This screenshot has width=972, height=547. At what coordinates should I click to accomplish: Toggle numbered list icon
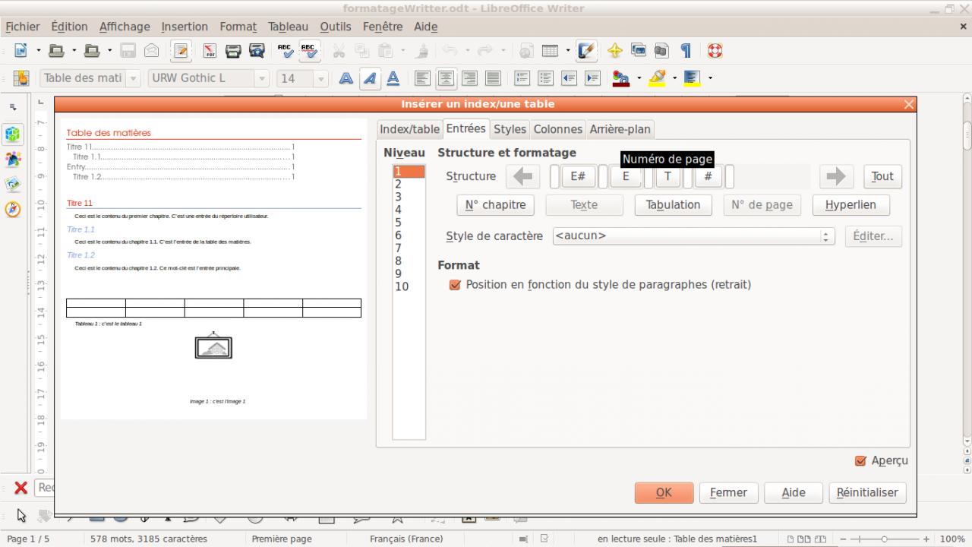pyautogui.click(x=522, y=78)
